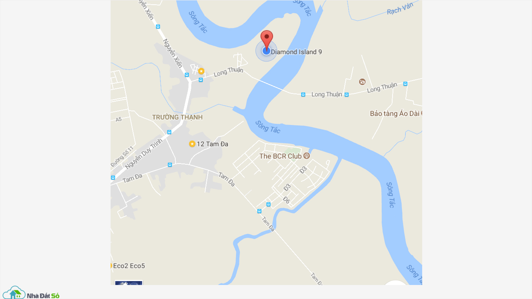The image size is (532, 299).
Task: Click the round white button at bottom right
Action: [395, 283]
